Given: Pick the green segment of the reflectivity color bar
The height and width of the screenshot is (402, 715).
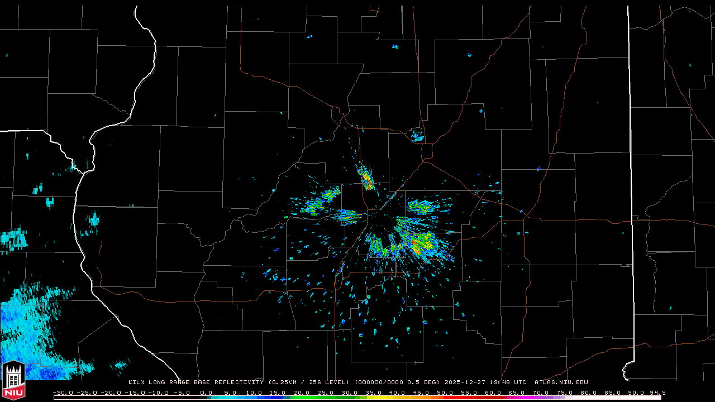Looking at the screenshot, I should tap(324, 398).
